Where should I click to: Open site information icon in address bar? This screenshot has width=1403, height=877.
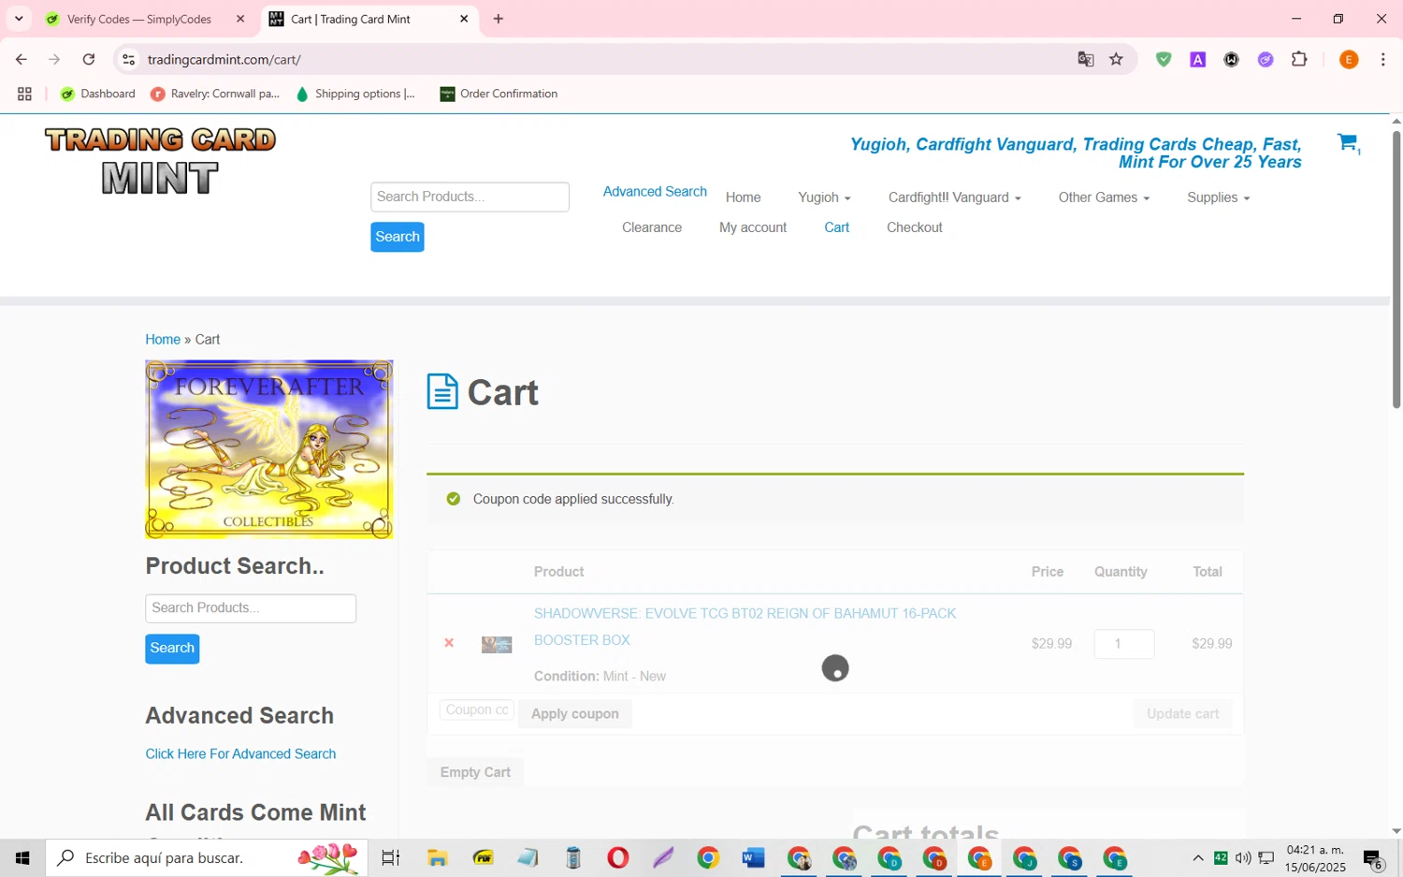(129, 59)
